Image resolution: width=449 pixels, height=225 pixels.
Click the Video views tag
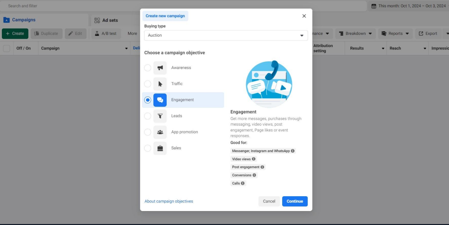244,159
